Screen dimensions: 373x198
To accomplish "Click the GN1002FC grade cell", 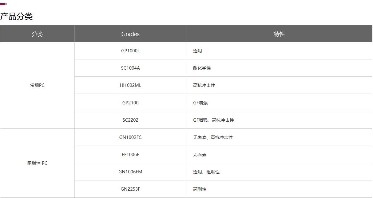I will (x=130, y=137).
